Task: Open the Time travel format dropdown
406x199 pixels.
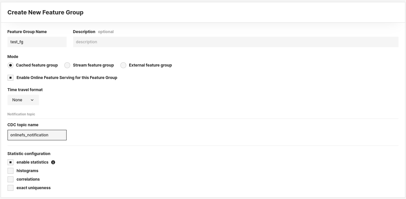Action: point(23,100)
